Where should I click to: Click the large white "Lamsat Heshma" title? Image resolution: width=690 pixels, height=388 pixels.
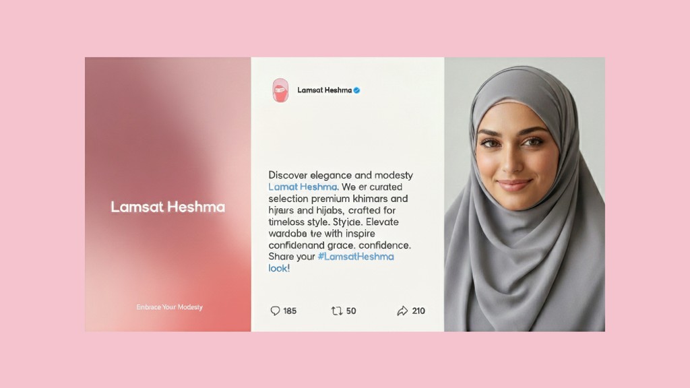(168, 207)
